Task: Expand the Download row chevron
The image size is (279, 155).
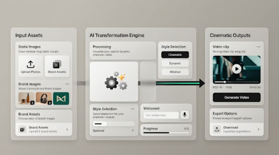Action: 258,129
